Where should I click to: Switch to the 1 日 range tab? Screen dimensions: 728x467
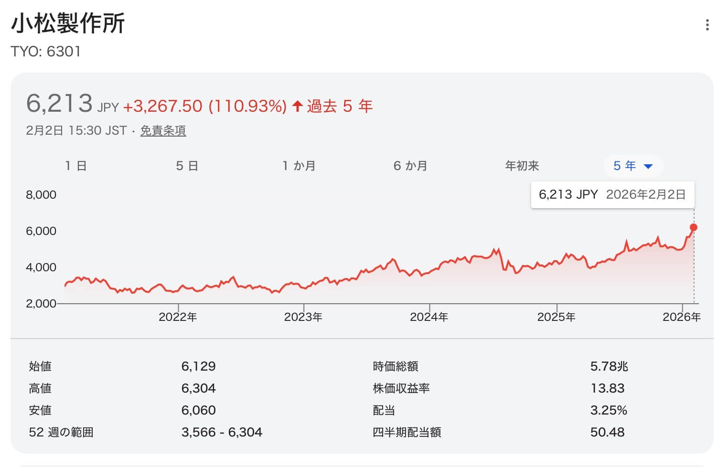pos(76,166)
